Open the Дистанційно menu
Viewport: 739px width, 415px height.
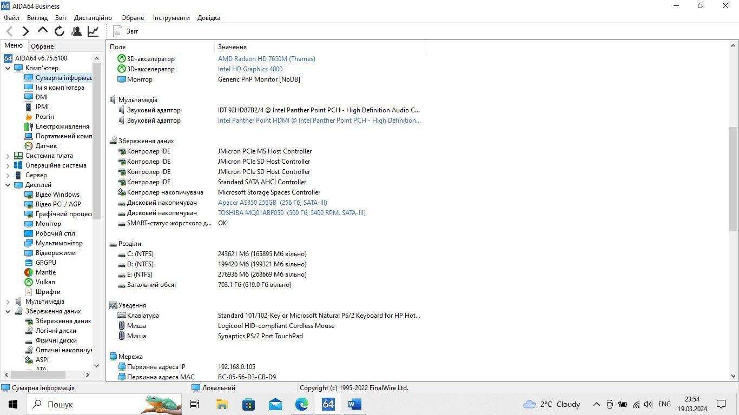pos(93,18)
